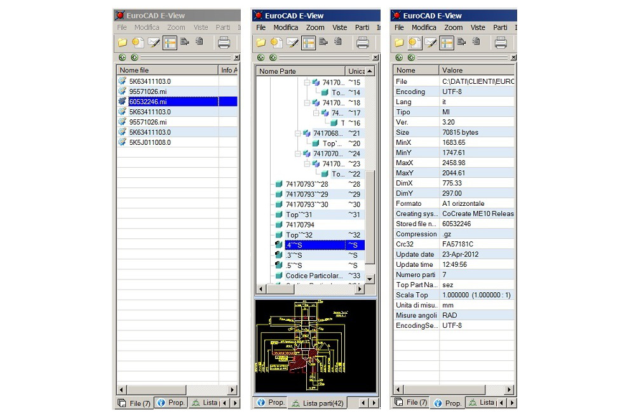Click the parts tree vertical scrollbar down arrow
629x418 pixels.
coord(370,279)
